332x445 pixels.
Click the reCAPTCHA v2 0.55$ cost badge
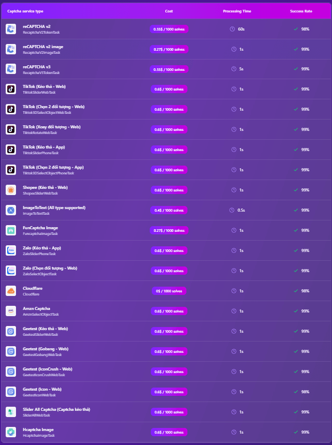click(x=169, y=29)
